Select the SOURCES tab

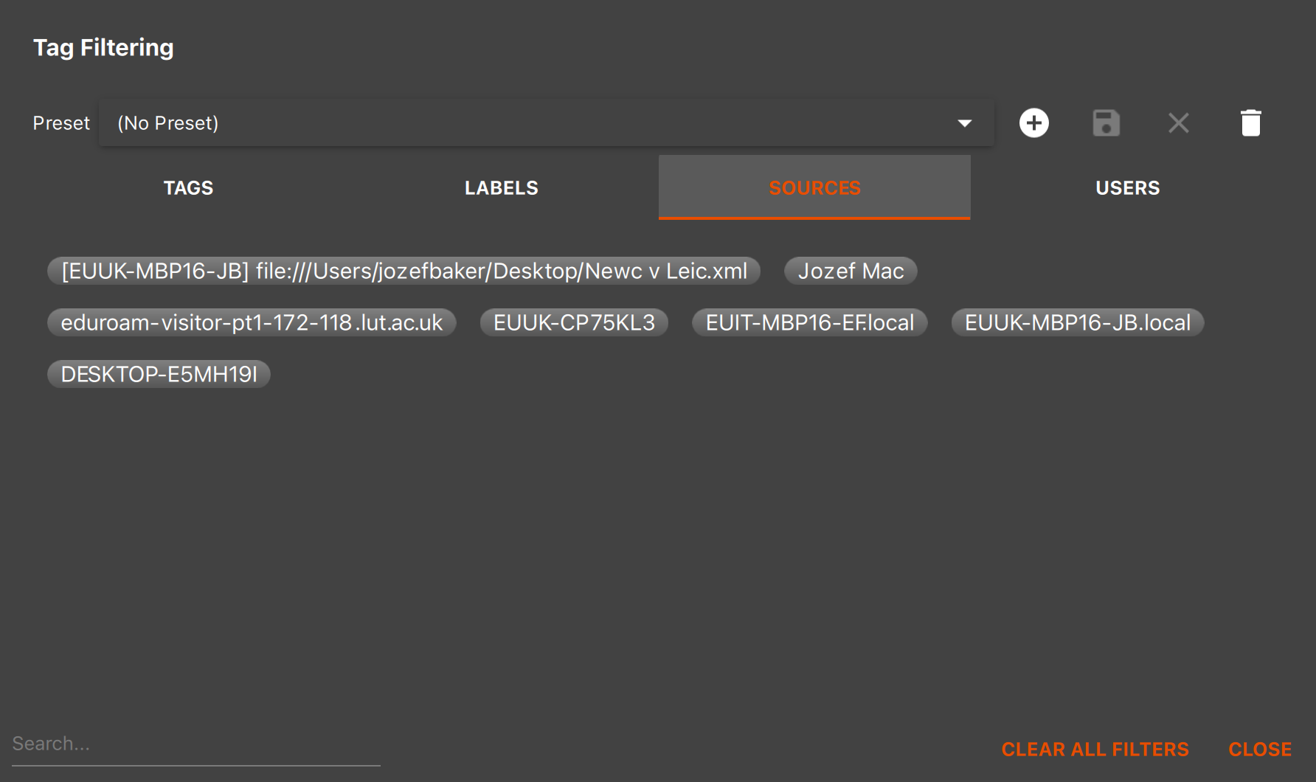[814, 187]
